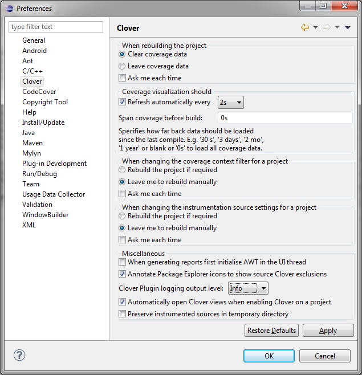
Task: Click the back navigation arrow icon
Action: coord(304,27)
